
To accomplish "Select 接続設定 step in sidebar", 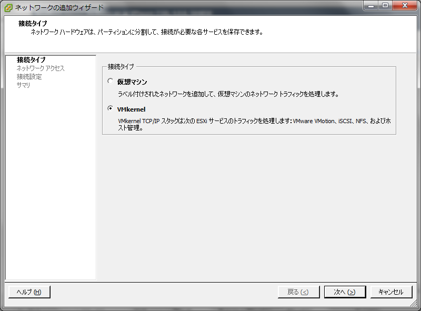I will pos(29,77).
